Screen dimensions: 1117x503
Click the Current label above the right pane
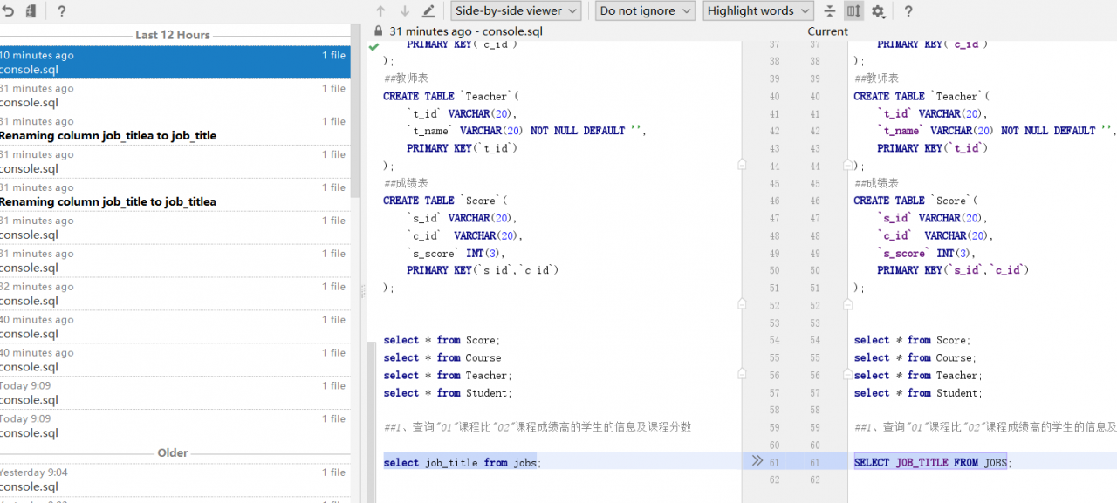click(x=827, y=31)
